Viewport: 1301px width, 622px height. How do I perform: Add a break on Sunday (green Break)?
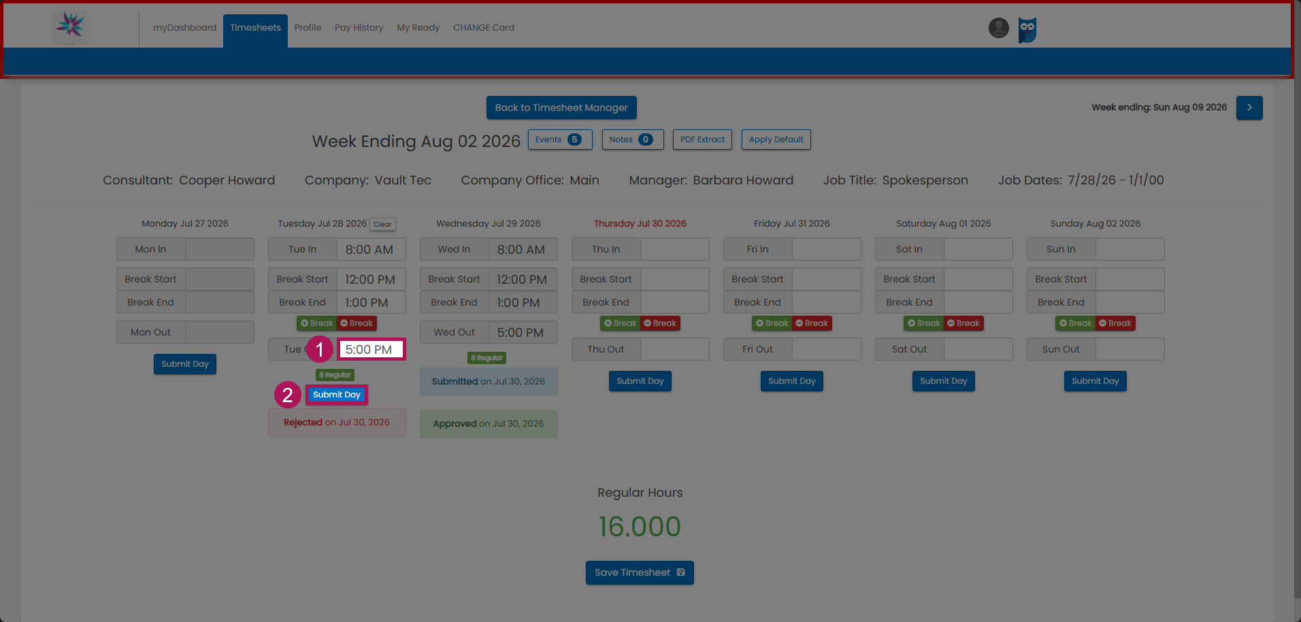[x=1076, y=323]
